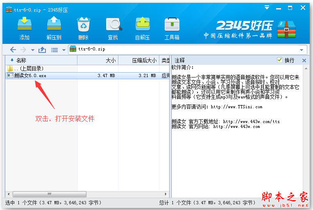Select the 朗读女6.0.exe file
The height and width of the screenshot is (210, 313).
[87, 75]
